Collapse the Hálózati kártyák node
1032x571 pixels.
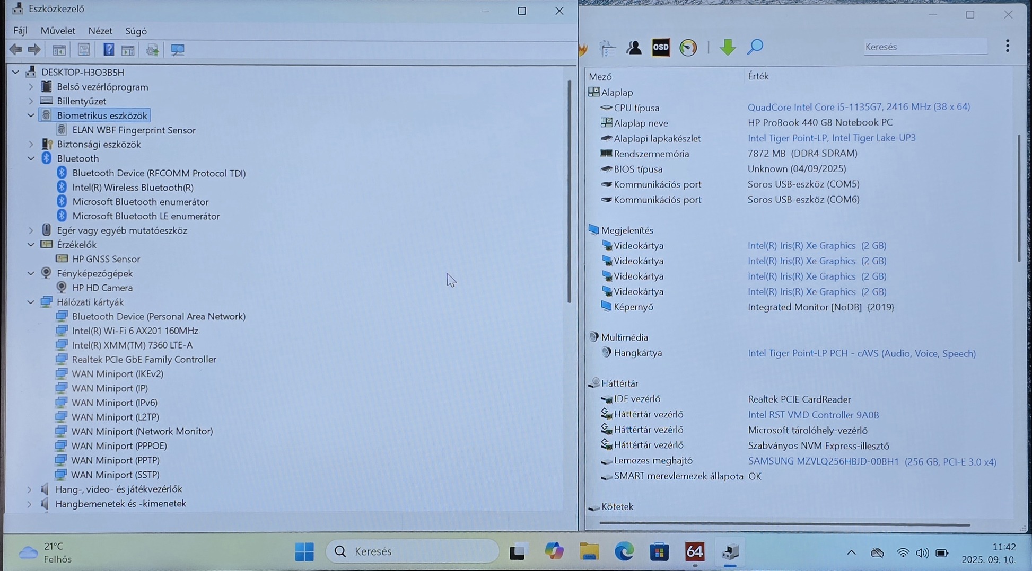pyautogui.click(x=31, y=302)
